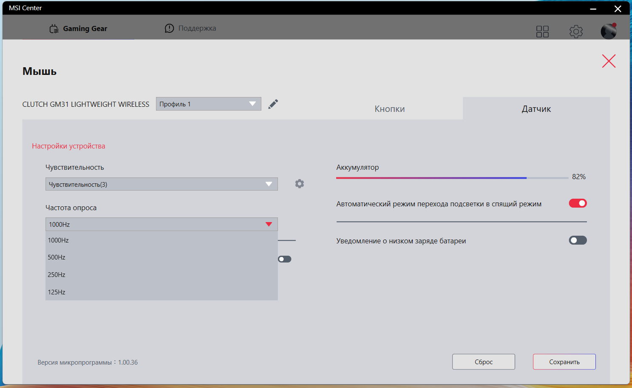The width and height of the screenshot is (632, 388).
Task: Close the Мышь panel with red X
Action: coord(609,61)
